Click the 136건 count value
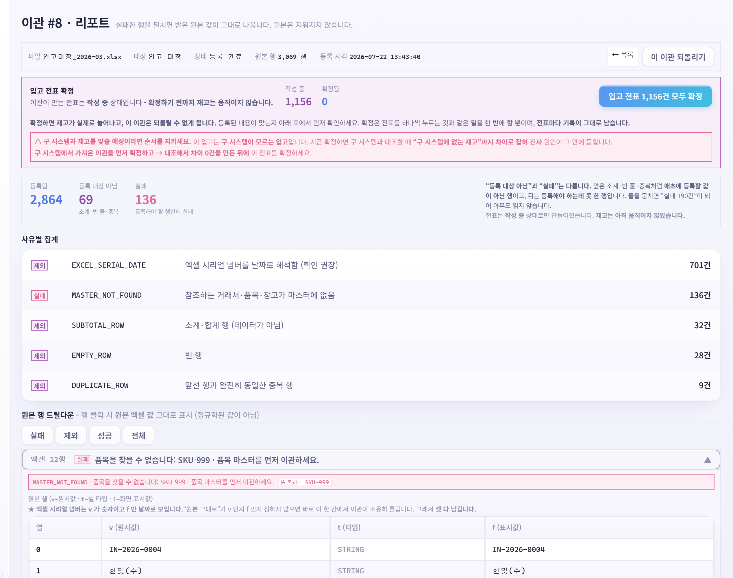 point(700,295)
